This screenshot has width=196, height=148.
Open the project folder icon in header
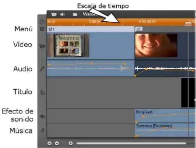tap(75, 14)
